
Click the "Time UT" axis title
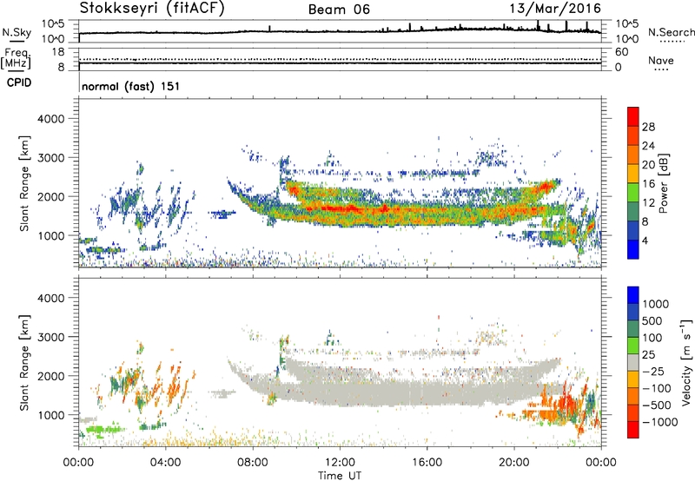pyautogui.click(x=340, y=476)
